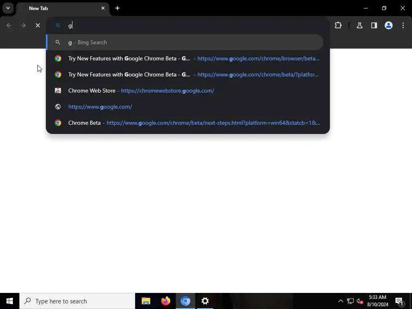The height and width of the screenshot is (309, 412).
Task: Click globe icon beside google.com suggestion
Action: [x=58, y=107]
